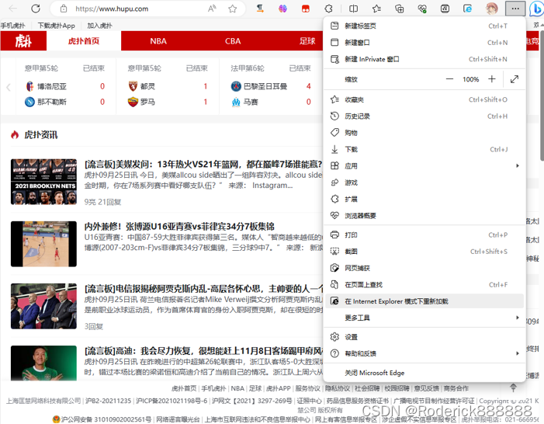Image resolution: width=544 pixels, height=424 pixels.
Task: Select 新建窗口 menu item
Action: 424,43
